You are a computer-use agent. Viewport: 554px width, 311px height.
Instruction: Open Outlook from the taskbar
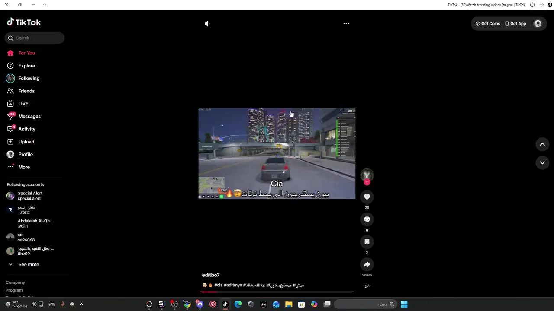pos(276,304)
